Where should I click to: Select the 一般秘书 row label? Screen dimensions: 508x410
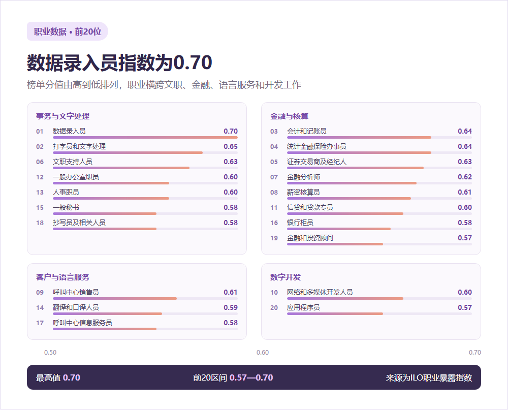click(x=66, y=207)
